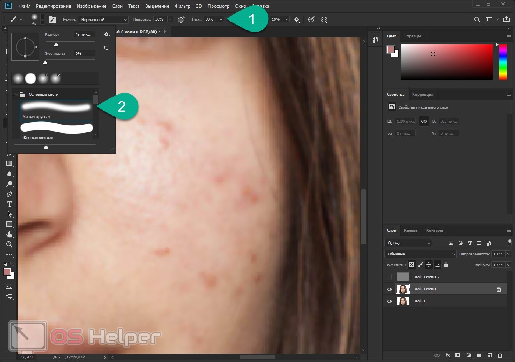Select the Pen tool
The width and height of the screenshot is (515, 362).
coord(9,194)
